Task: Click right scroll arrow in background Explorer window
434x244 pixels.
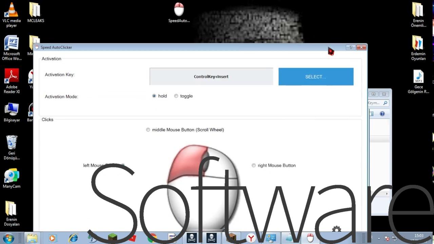Action: (387, 194)
